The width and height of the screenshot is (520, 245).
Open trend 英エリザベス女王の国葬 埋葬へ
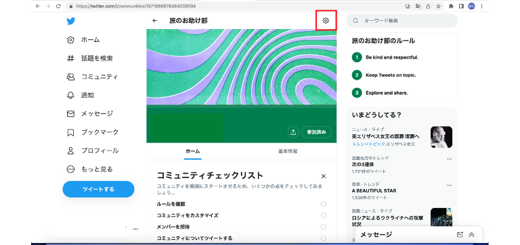tap(386, 136)
